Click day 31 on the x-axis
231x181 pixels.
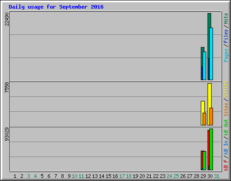pos(217,176)
